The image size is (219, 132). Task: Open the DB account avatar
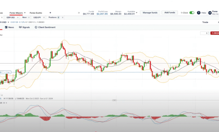point(210,13)
